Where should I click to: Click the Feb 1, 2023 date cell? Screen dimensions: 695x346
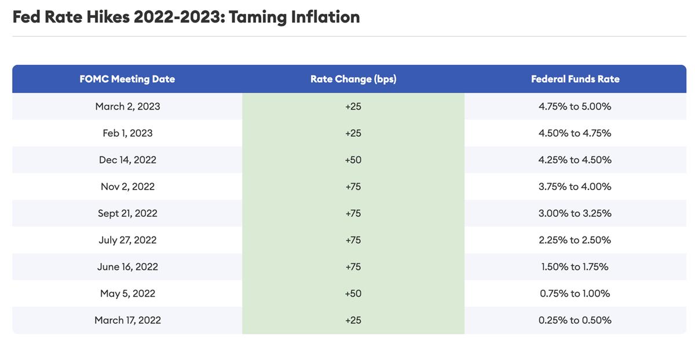click(x=127, y=133)
